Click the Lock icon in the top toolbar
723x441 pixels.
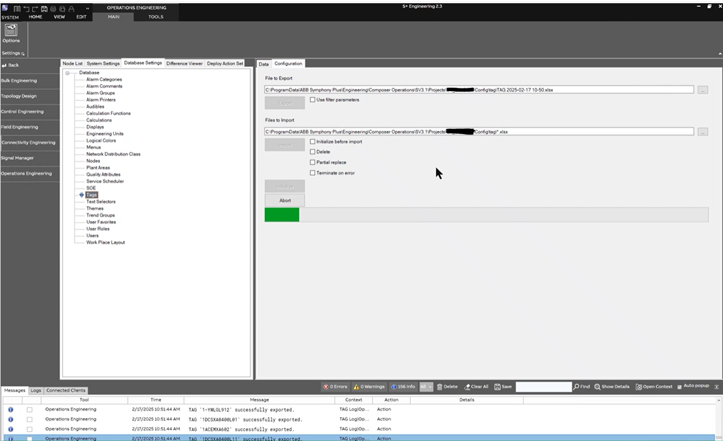72,9
